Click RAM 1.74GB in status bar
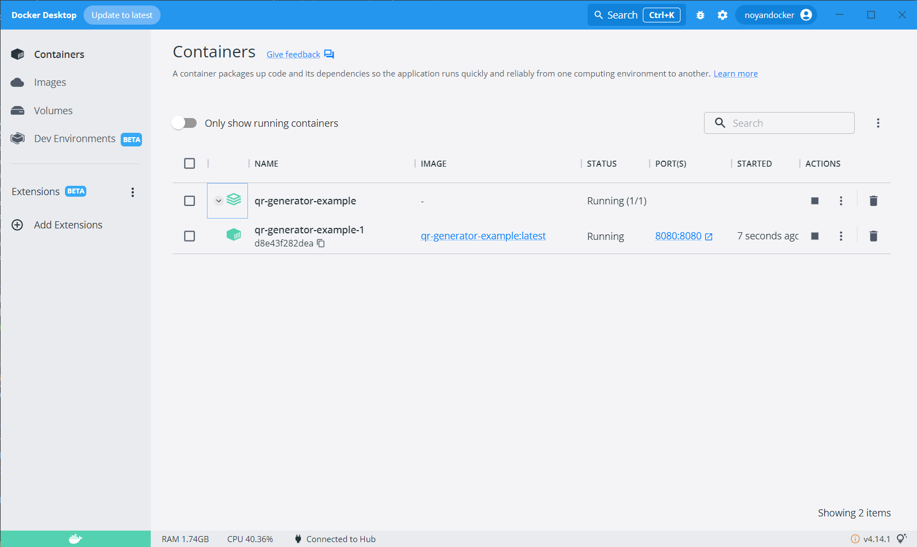 click(x=185, y=539)
